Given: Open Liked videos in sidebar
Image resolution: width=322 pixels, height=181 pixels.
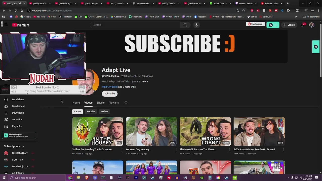Looking at the screenshot, I should pos(18,106).
